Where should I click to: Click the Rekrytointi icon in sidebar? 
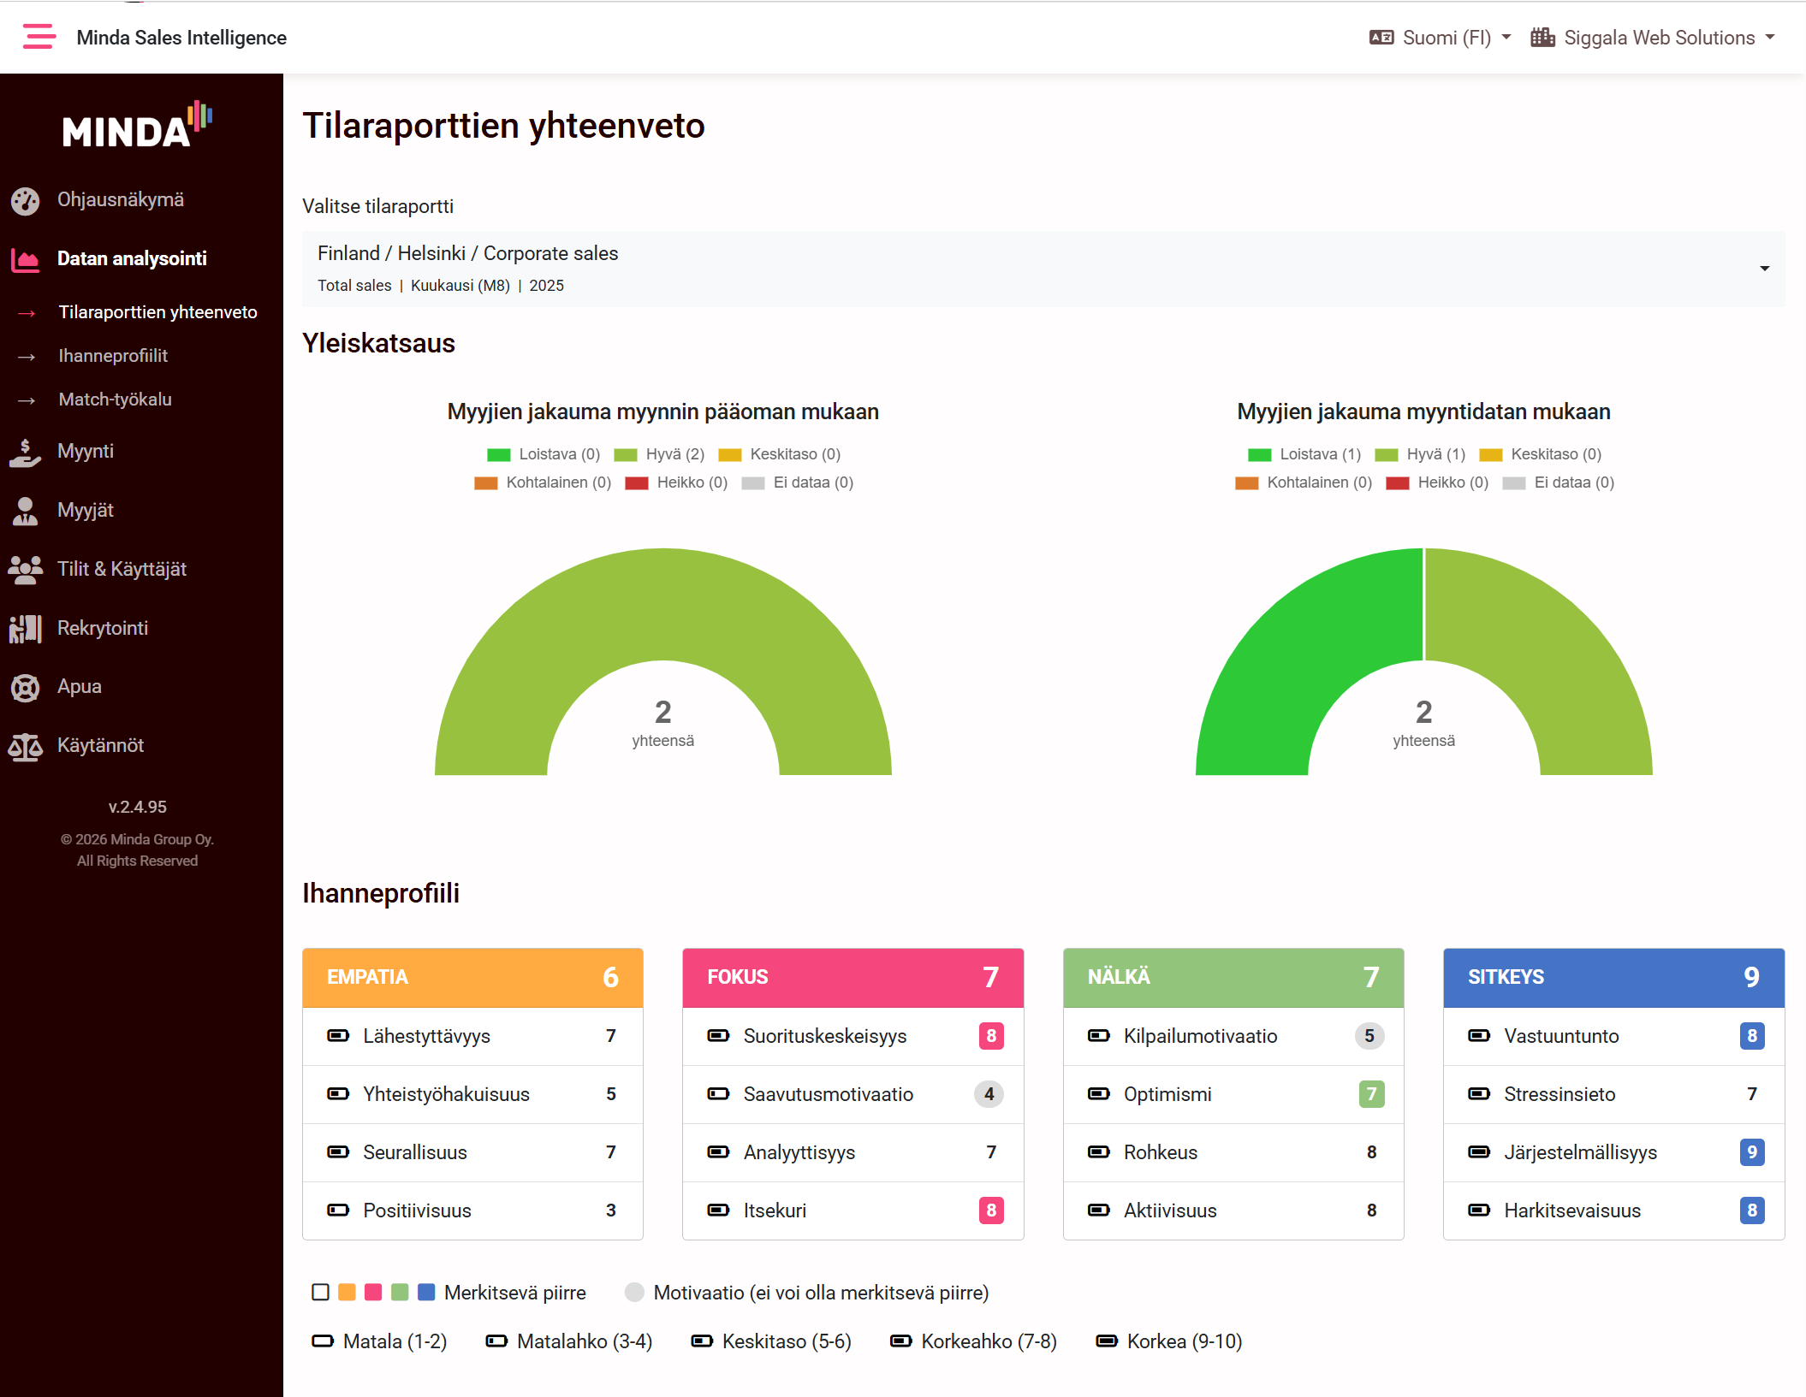click(x=26, y=629)
